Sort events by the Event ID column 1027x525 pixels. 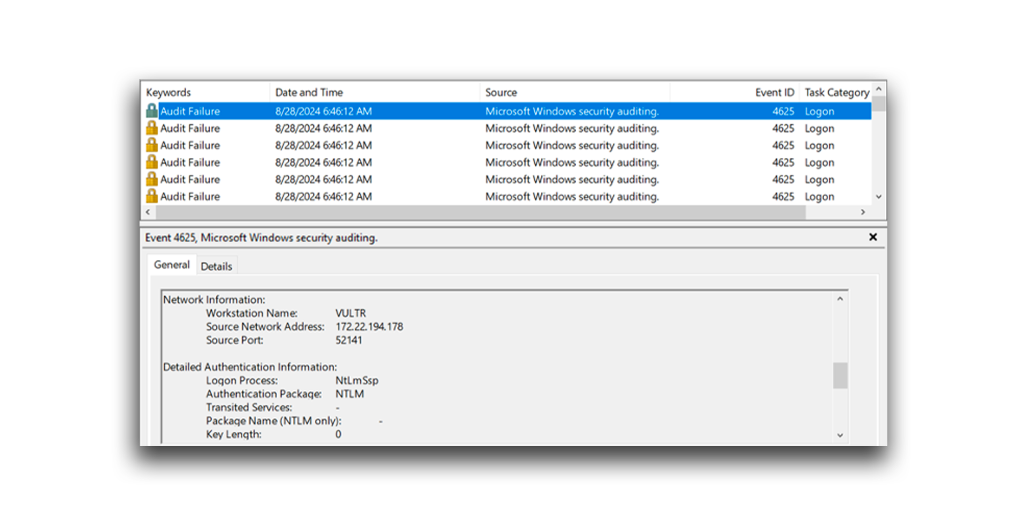point(774,92)
